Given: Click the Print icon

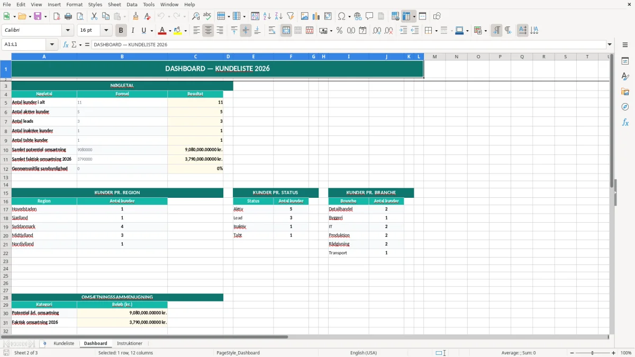Looking at the screenshot, I should (68, 16).
